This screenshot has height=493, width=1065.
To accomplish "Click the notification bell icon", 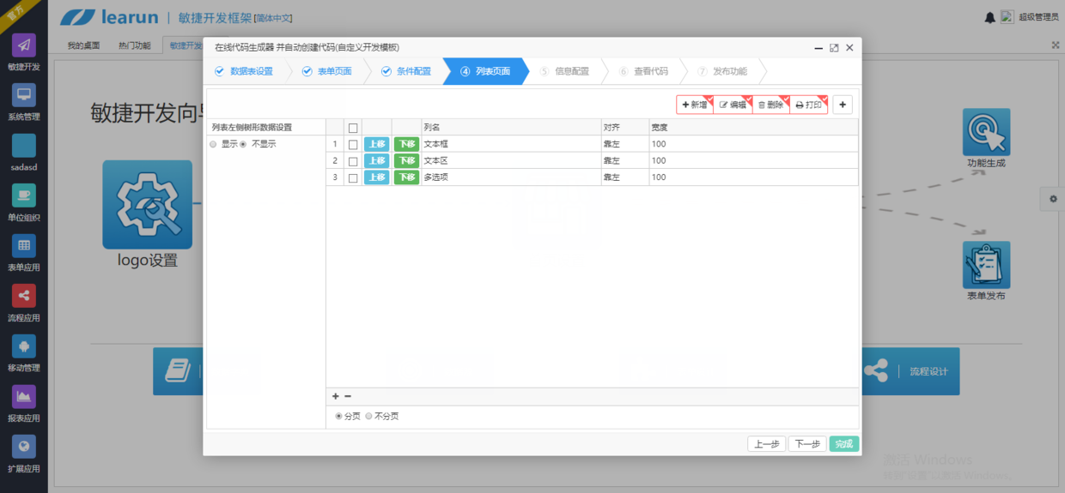I will [990, 17].
